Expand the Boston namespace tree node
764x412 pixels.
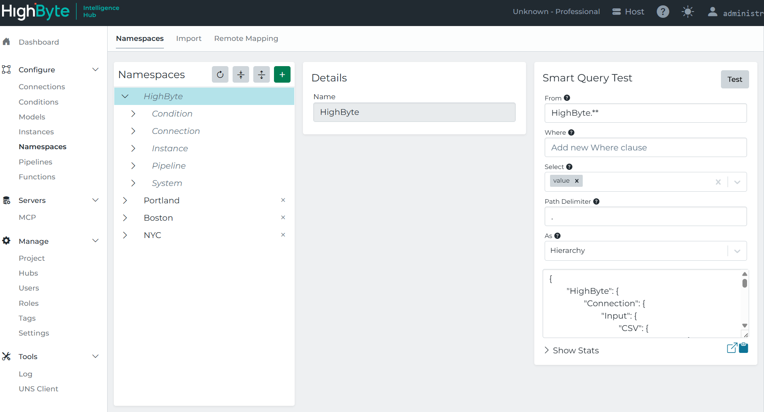click(125, 218)
